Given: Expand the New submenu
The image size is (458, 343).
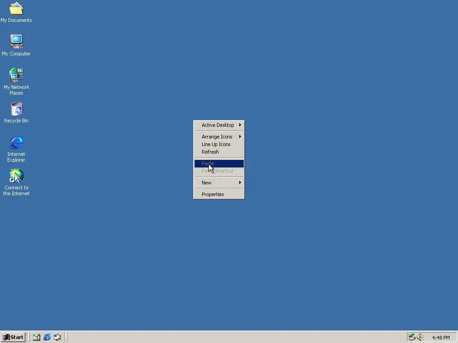Looking at the screenshot, I should [219, 183].
